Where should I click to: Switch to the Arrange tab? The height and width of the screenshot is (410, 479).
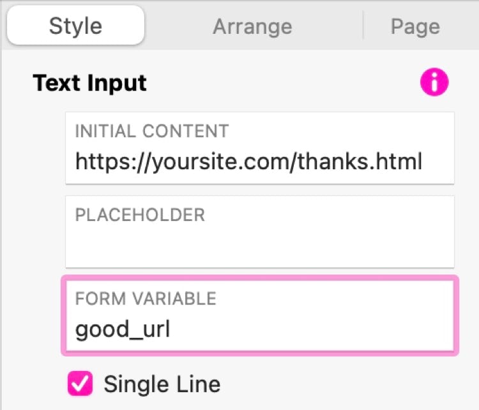tap(252, 26)
